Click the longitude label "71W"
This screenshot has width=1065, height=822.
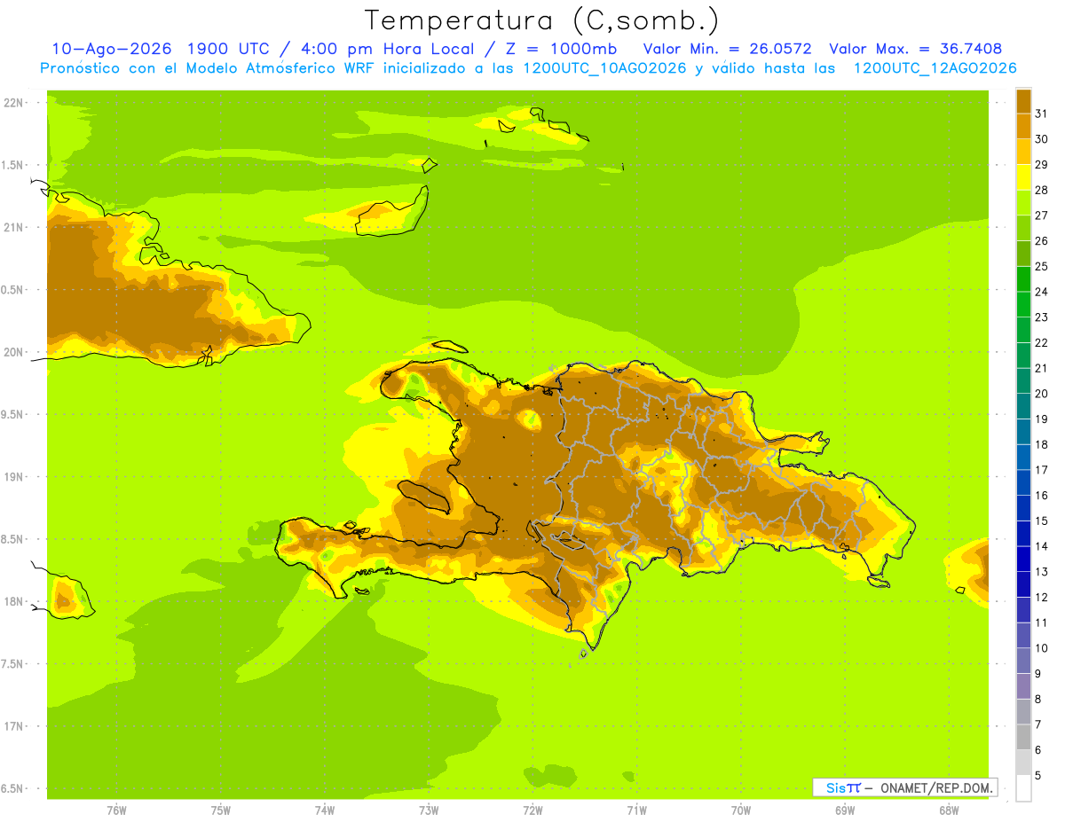636,810
